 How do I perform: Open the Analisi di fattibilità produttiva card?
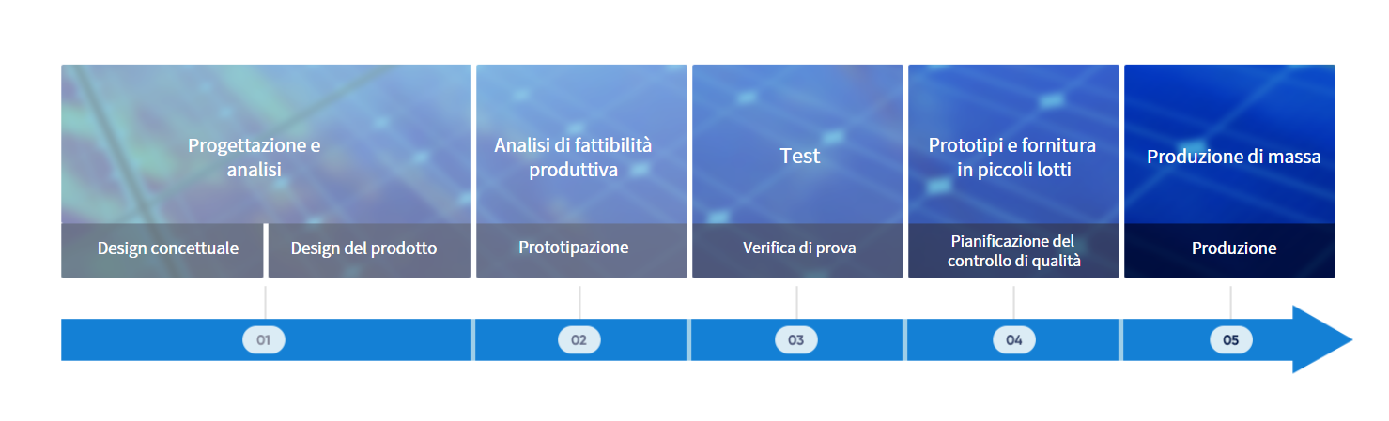573,158
